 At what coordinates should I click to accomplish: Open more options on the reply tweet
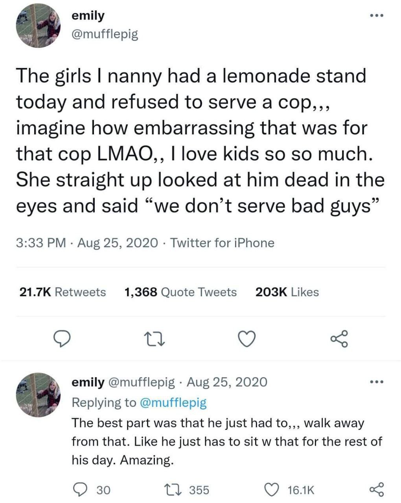click(376, 382)
